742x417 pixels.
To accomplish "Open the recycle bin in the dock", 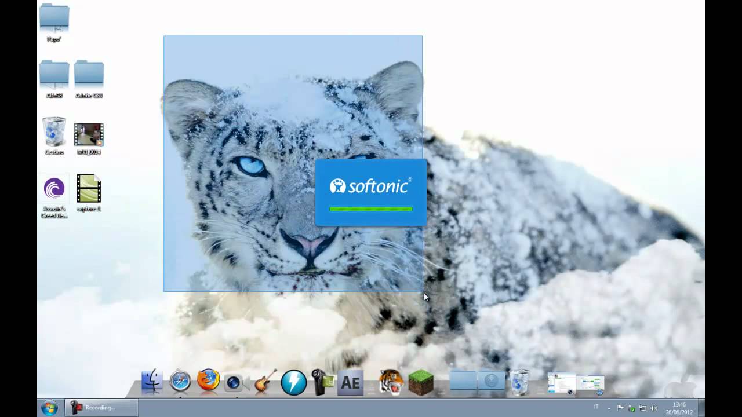I will (x=519, y=382).
